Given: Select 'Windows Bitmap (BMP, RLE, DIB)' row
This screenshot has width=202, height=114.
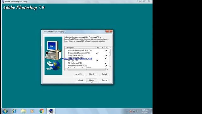Looking at the screenshot, I should [80, 50].
